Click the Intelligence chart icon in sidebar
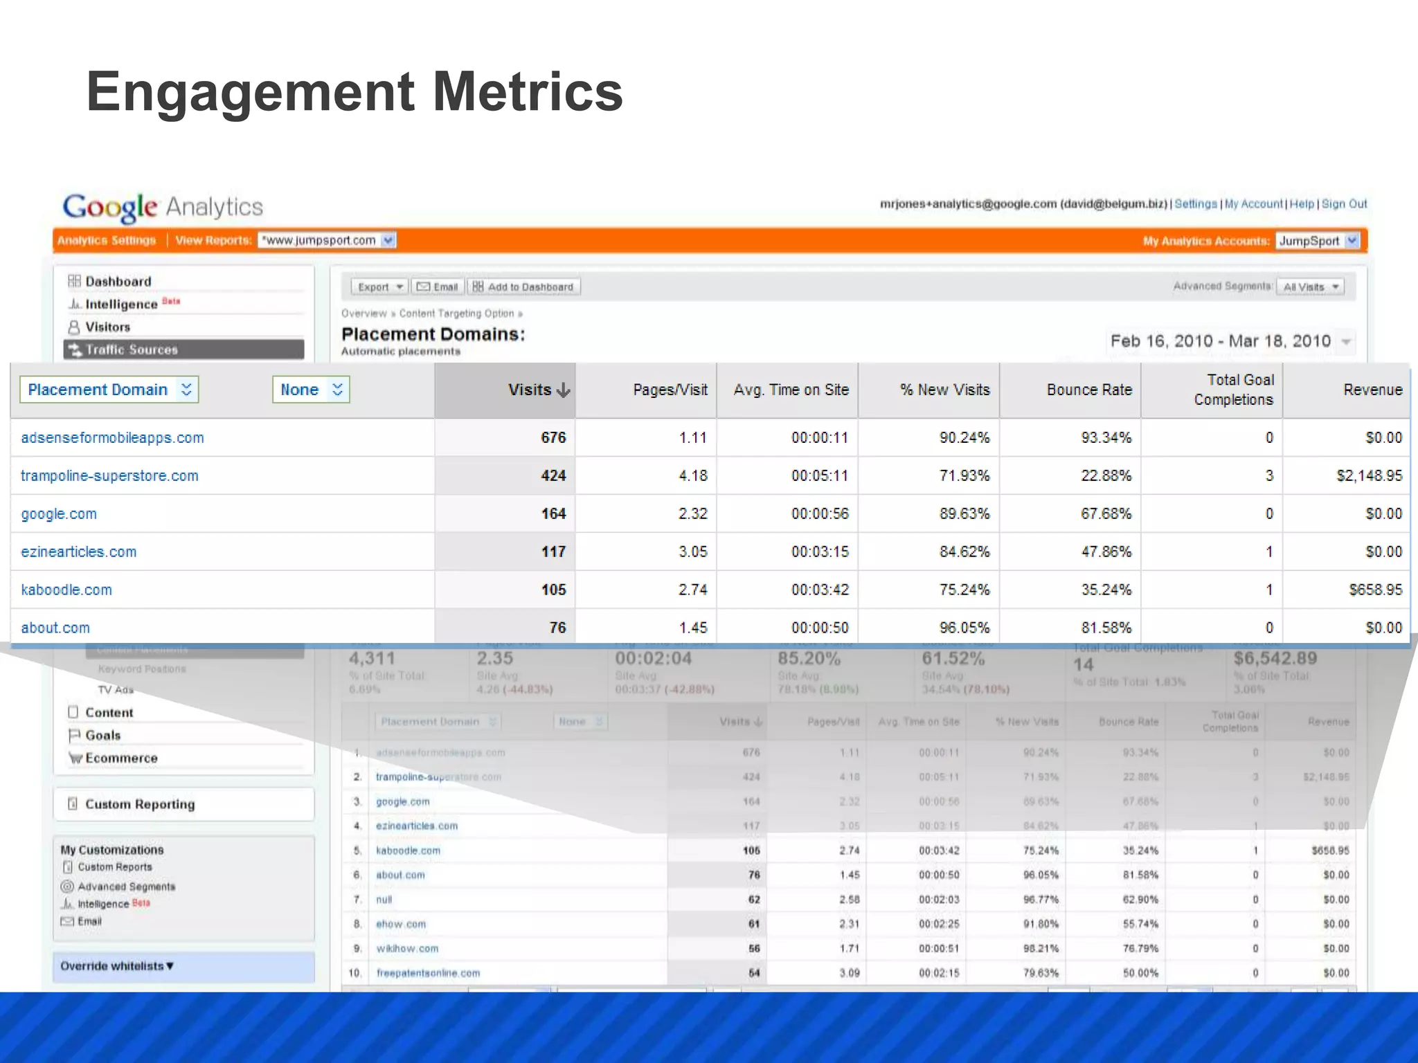 pos(74,304)
